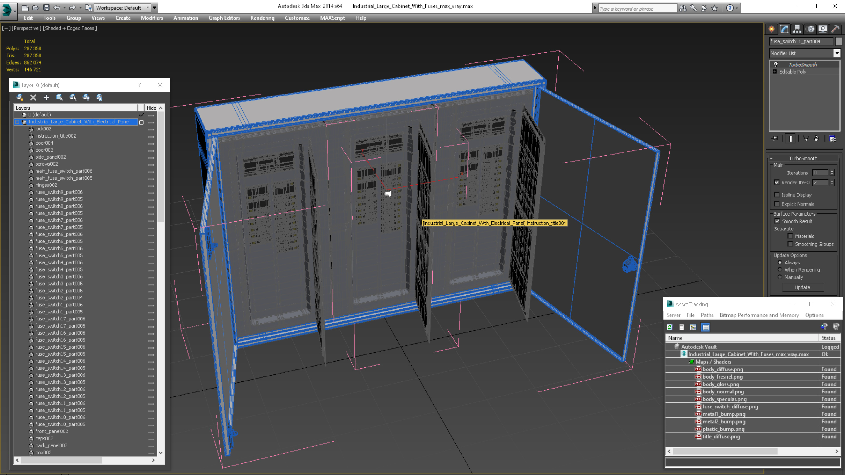845x475 pixels.
Task: Select When Rendering update option
Action: click(780, 270)
